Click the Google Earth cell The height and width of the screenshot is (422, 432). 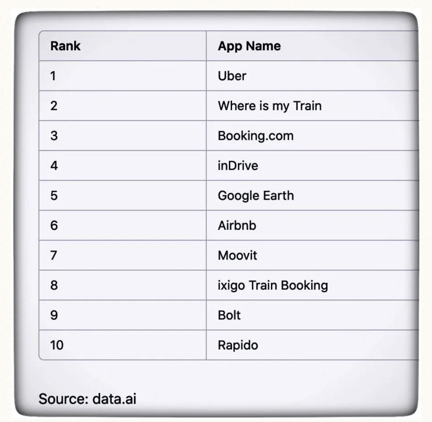pos(256,196)
